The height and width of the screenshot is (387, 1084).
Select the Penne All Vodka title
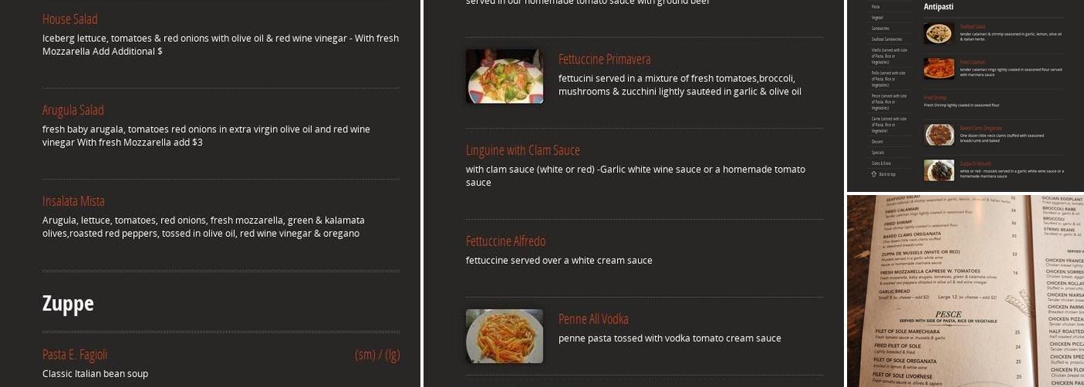(x=593, y=319)
